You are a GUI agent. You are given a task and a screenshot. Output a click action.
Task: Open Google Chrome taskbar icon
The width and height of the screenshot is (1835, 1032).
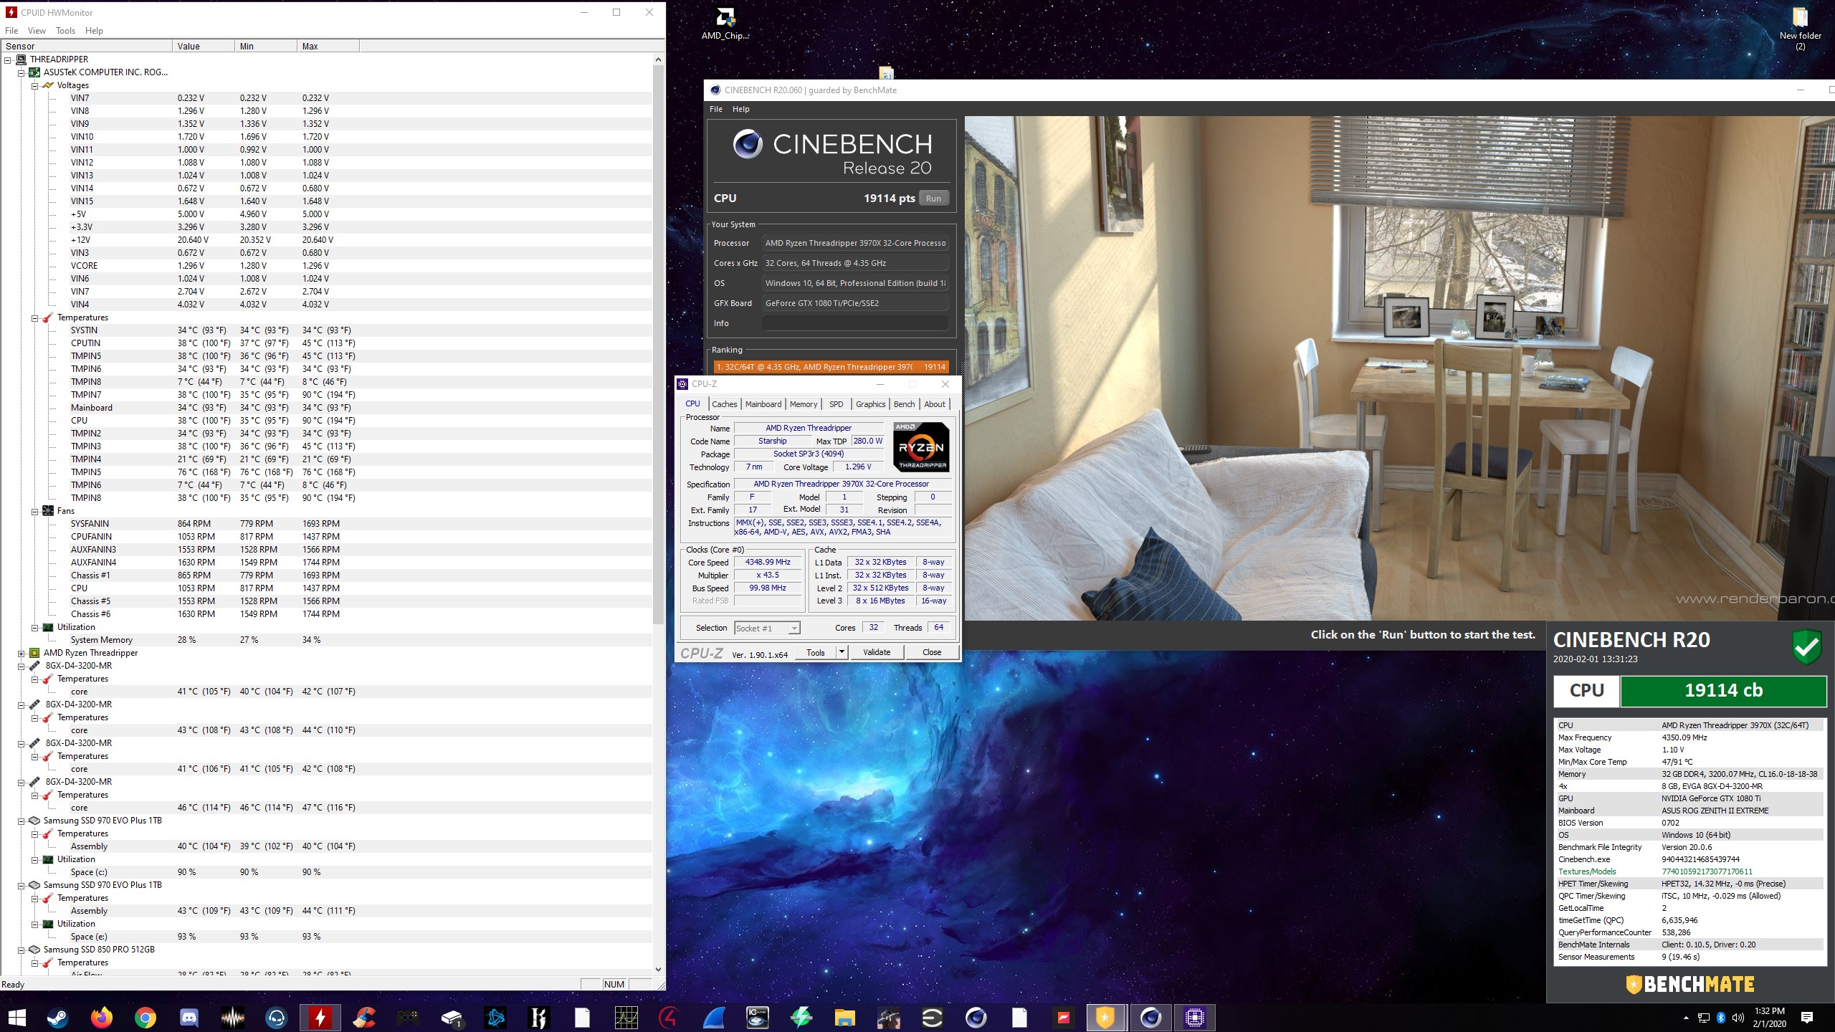tap(146, 1017)
